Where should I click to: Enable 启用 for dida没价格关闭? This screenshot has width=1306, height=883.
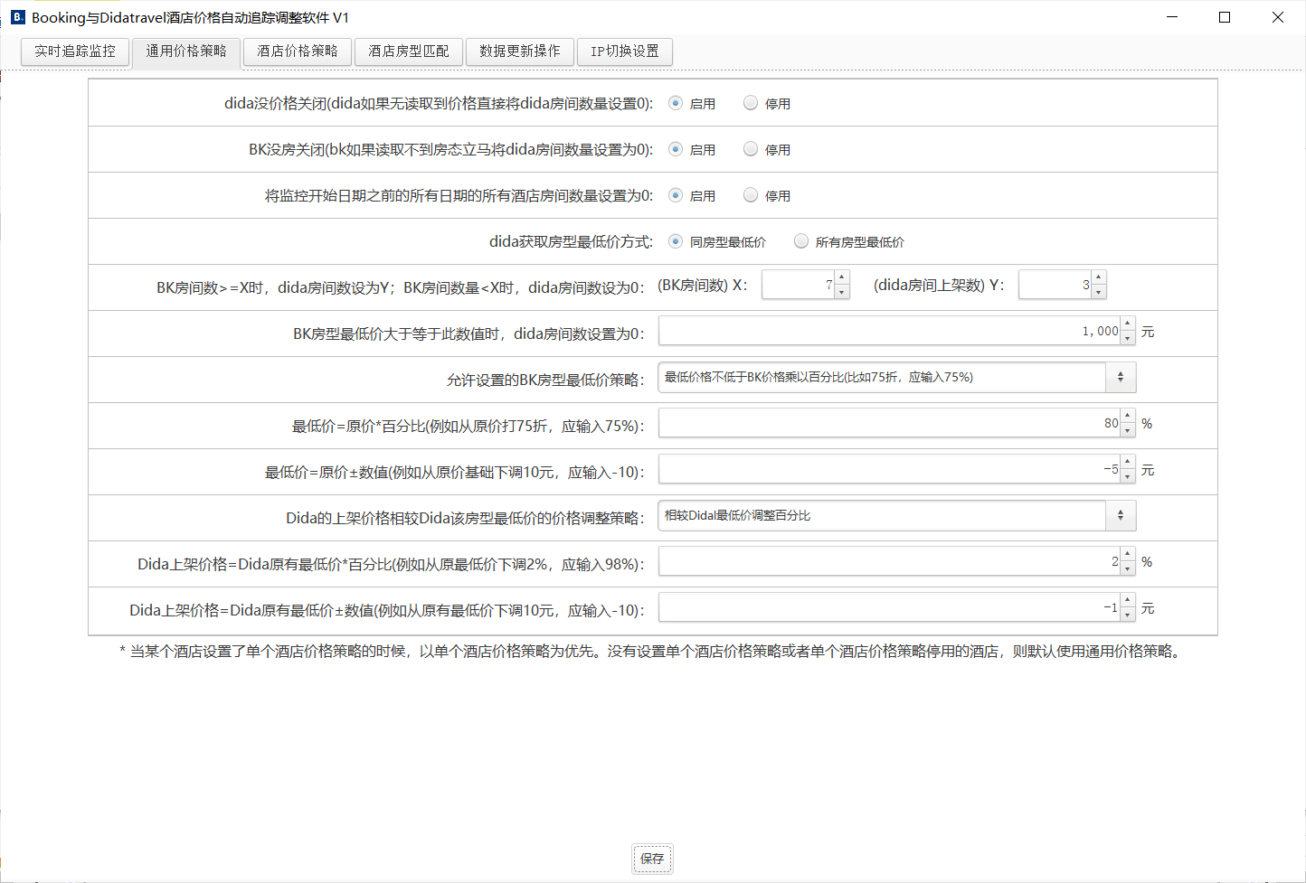tap(676, 103)
